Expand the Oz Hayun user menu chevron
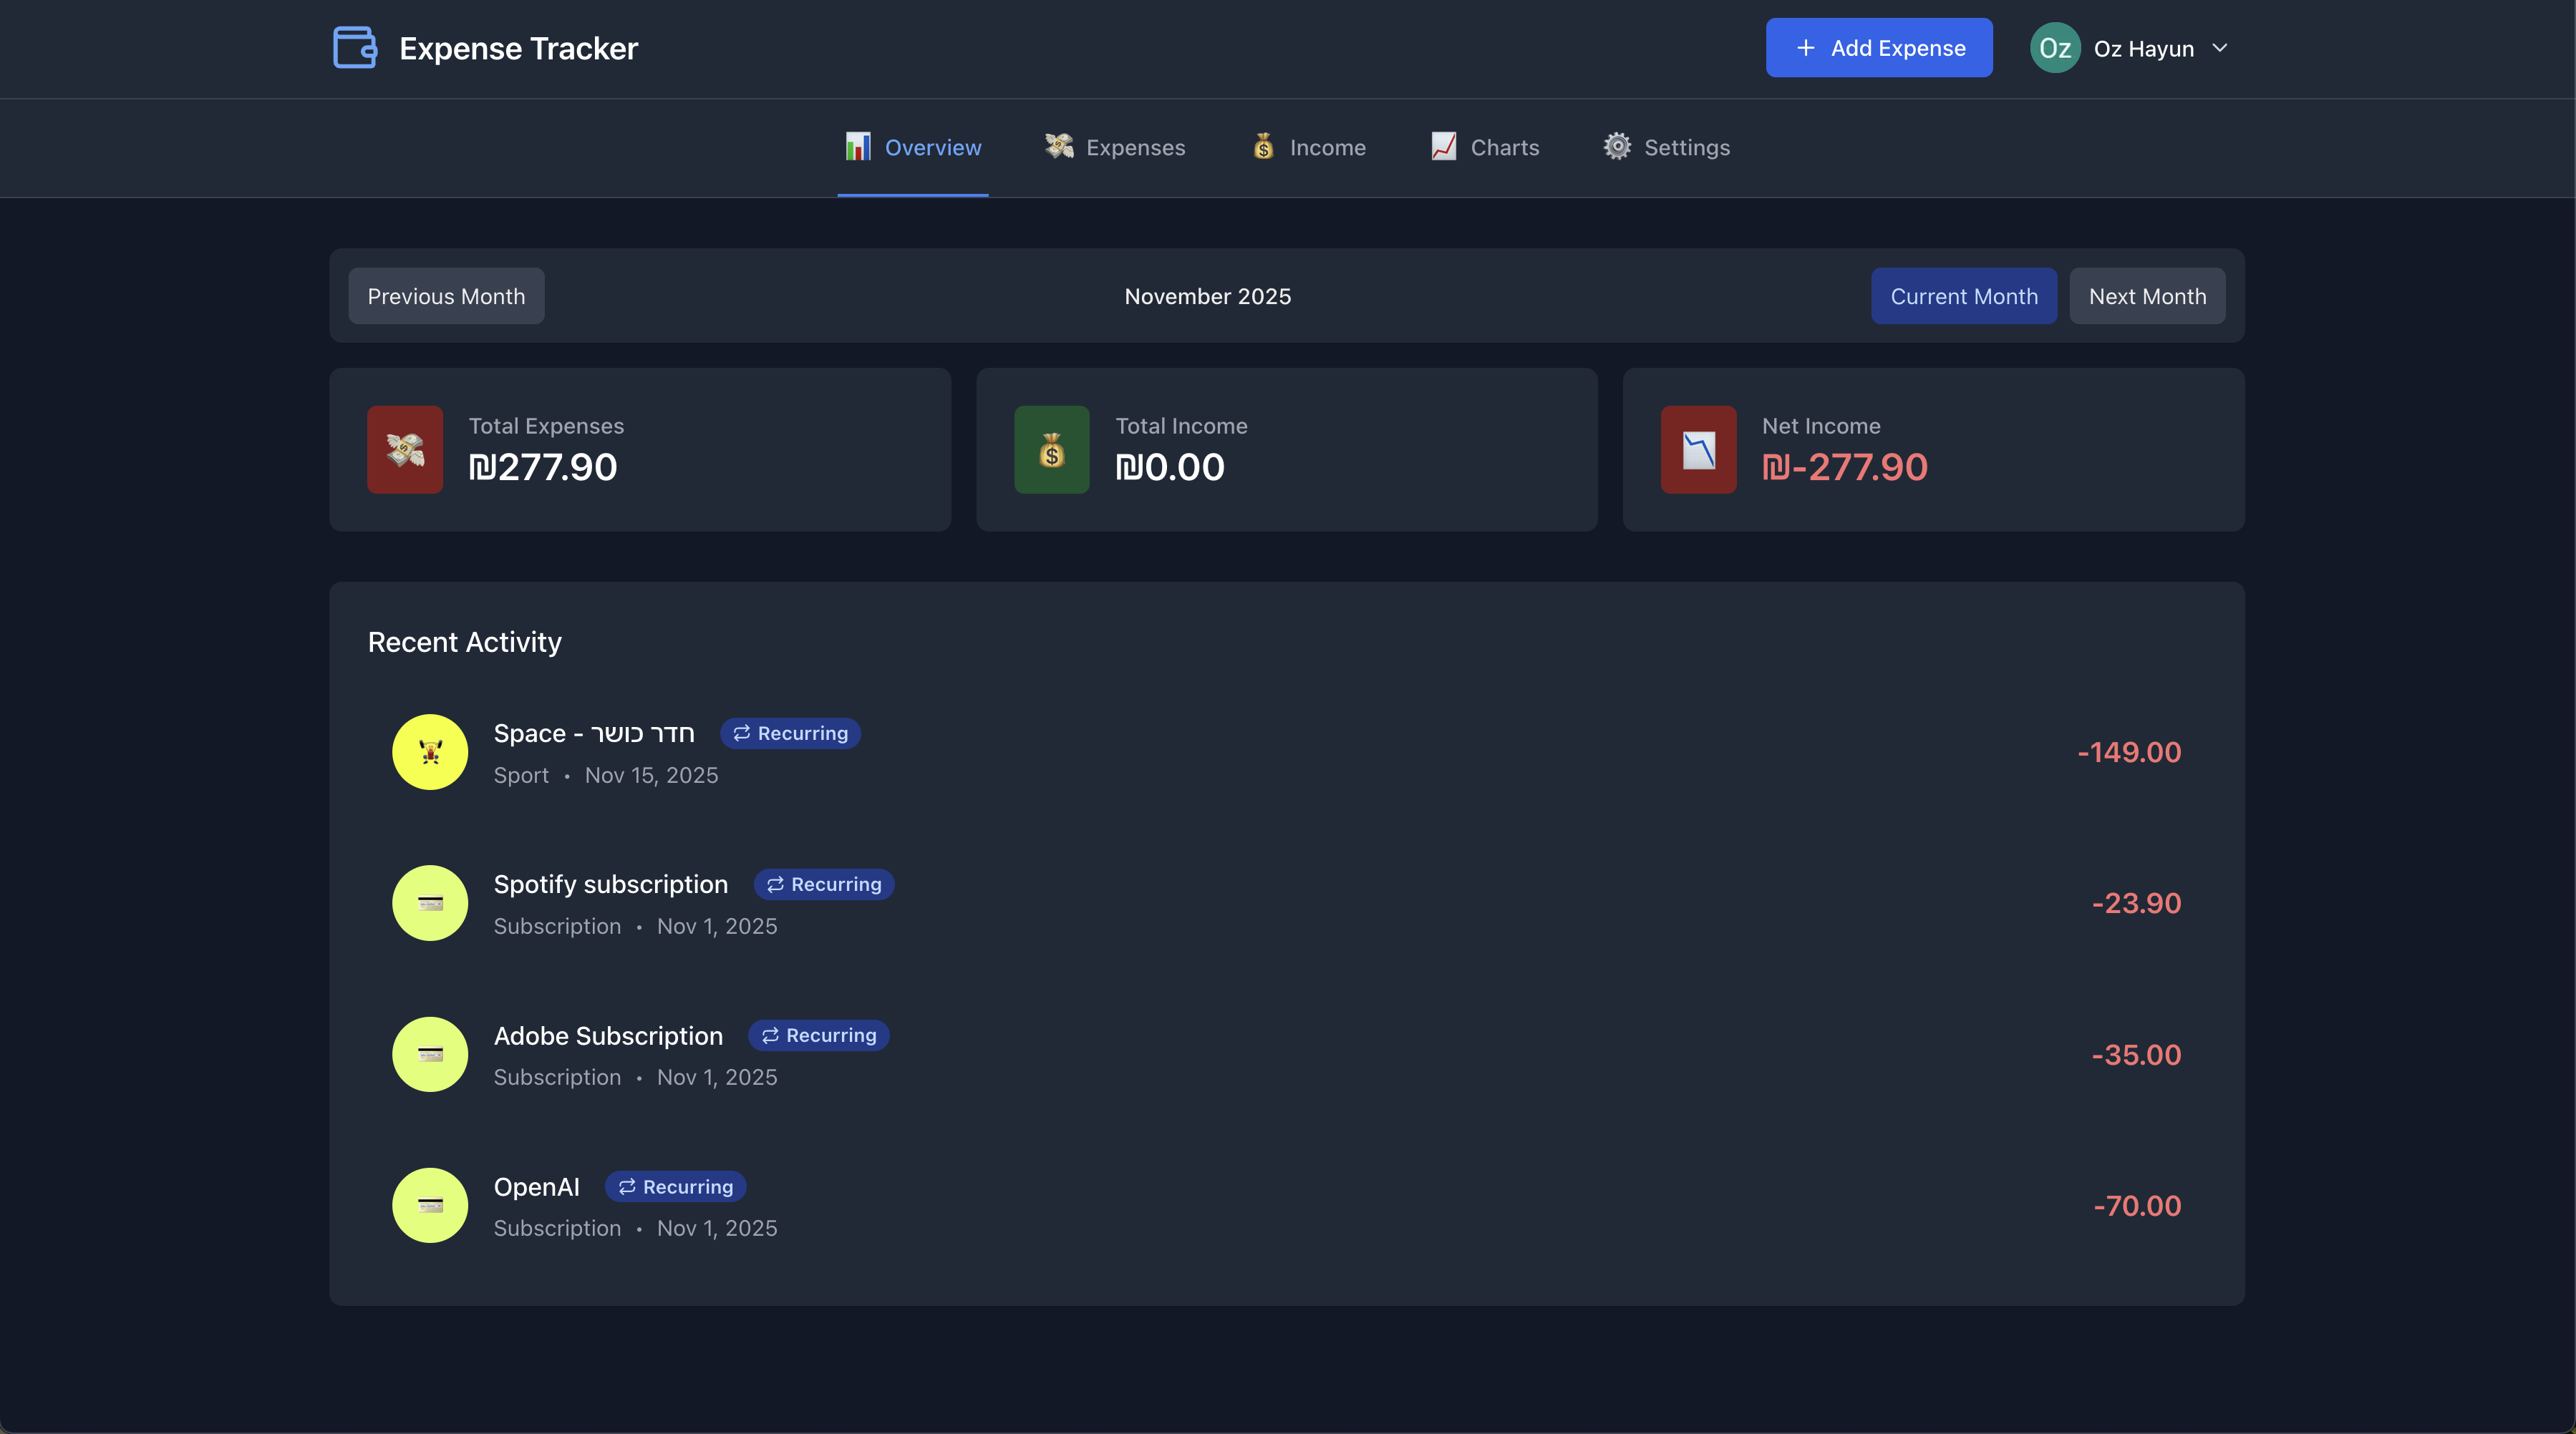 [x=2220, y=48]
